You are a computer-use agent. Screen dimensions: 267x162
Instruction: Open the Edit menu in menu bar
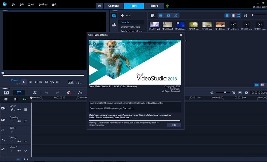22,5
